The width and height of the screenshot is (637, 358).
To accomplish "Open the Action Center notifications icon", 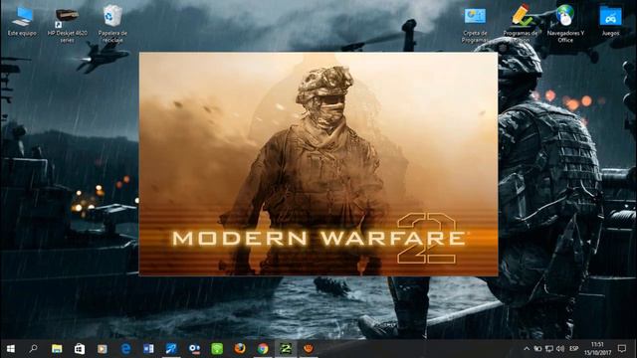I will click(621, 349).
